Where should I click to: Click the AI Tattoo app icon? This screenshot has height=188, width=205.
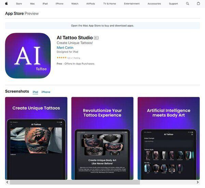pos(28,56)
